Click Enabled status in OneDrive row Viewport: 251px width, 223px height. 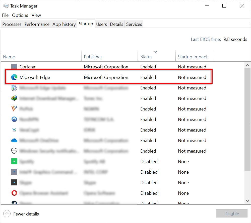tap(148, 140)
